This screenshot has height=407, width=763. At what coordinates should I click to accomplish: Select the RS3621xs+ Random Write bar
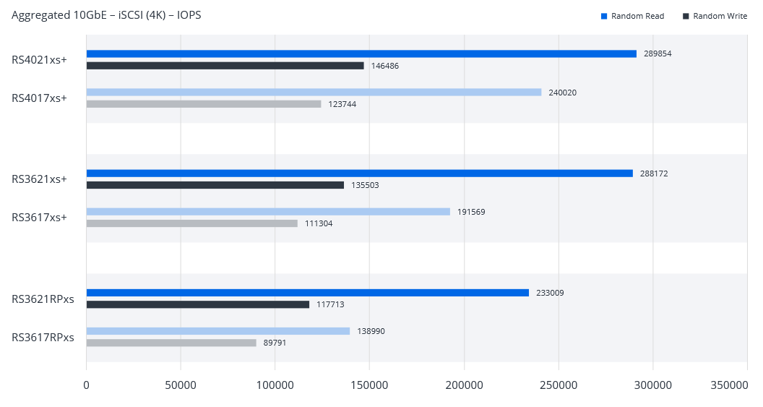coord(215,185)
